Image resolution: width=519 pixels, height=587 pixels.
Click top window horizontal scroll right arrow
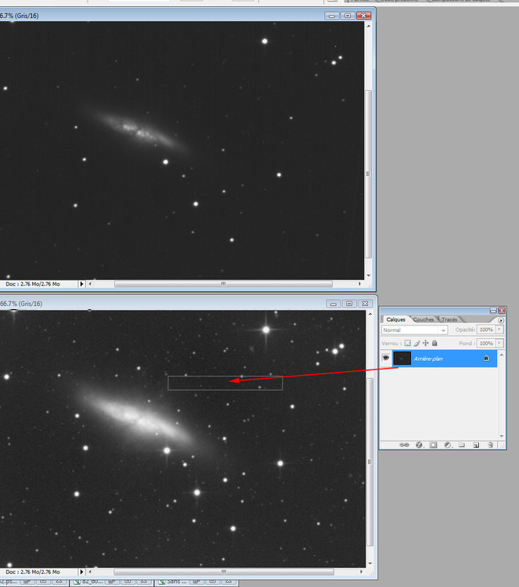[359, 284]
